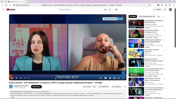Mute the player volume speaker icon
This screenshot has width=176, height=99.
click(21, 78)
